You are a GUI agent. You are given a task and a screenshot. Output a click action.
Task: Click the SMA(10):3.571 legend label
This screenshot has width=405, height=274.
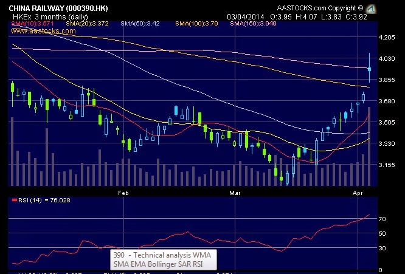coord(33,24)
